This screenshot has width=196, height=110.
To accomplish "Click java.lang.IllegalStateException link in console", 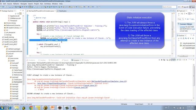I will pos(51,83).
